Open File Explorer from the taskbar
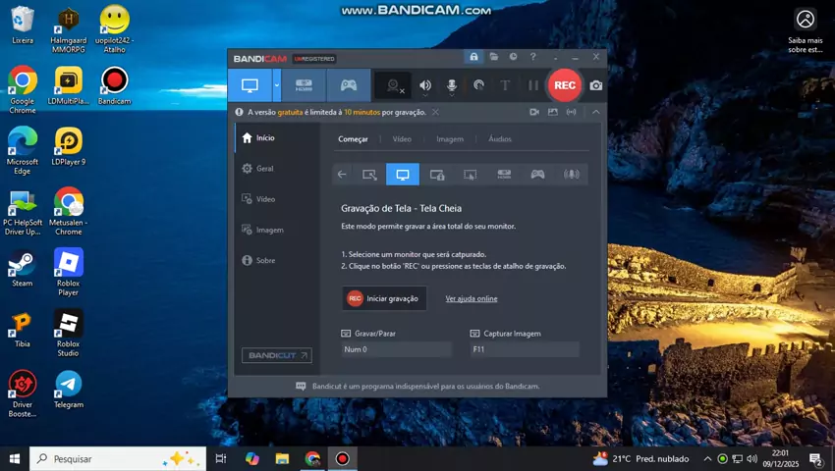The width and height of the screenshot is (835, 471). click(x=282, y=459)
